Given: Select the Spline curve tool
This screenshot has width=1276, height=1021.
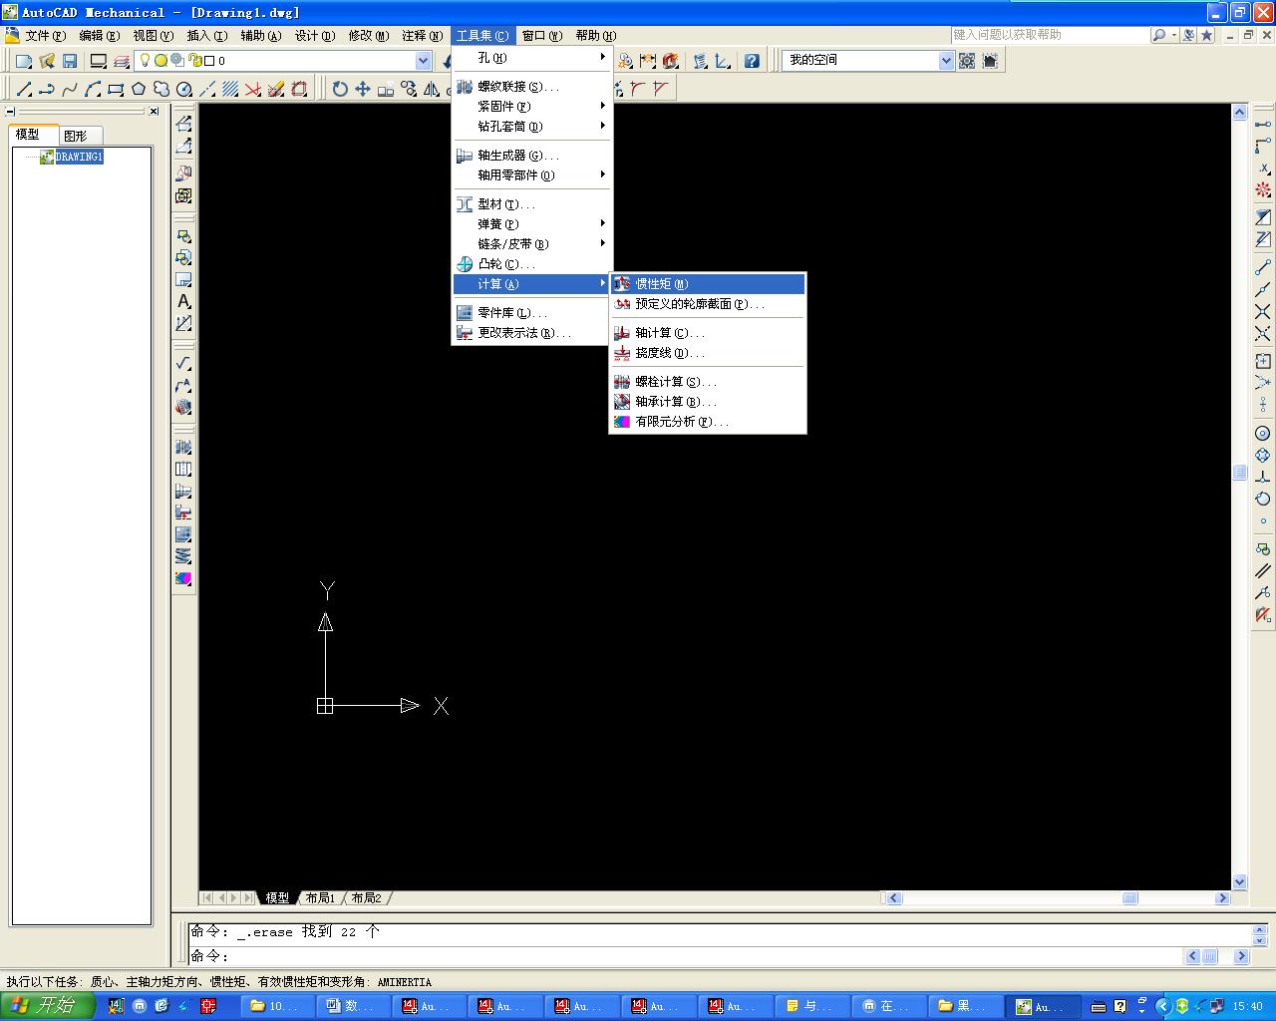Looking at the screenshot, I should (70, 89).
